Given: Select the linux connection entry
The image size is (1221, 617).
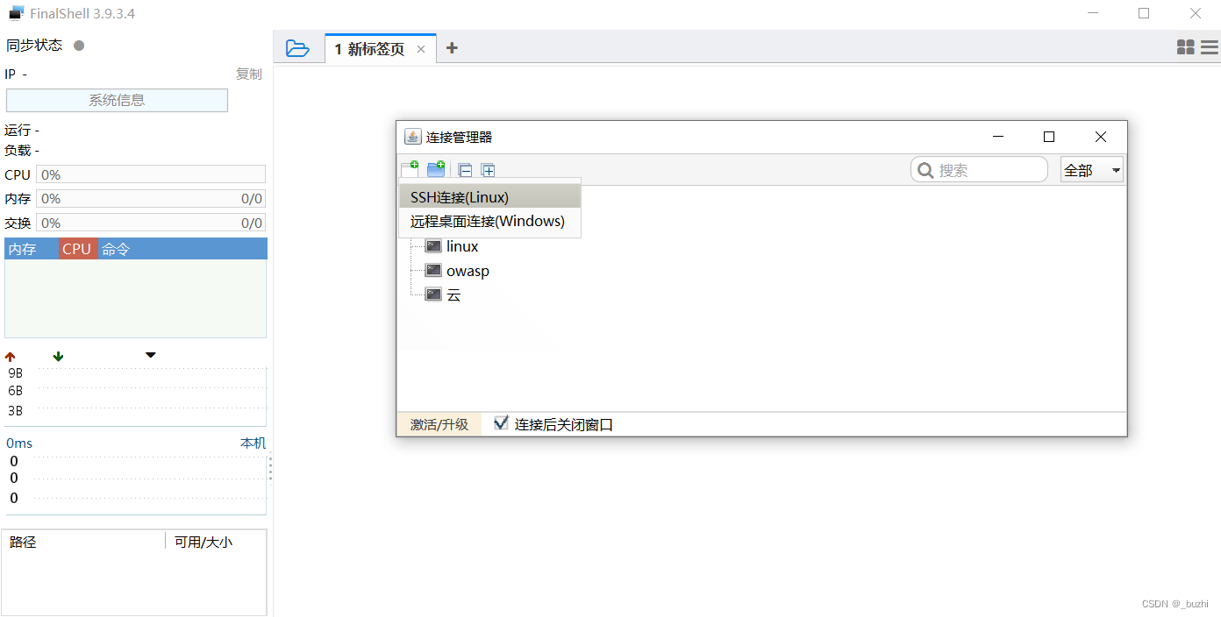Looking at the screenshot, I should (462, 246).
